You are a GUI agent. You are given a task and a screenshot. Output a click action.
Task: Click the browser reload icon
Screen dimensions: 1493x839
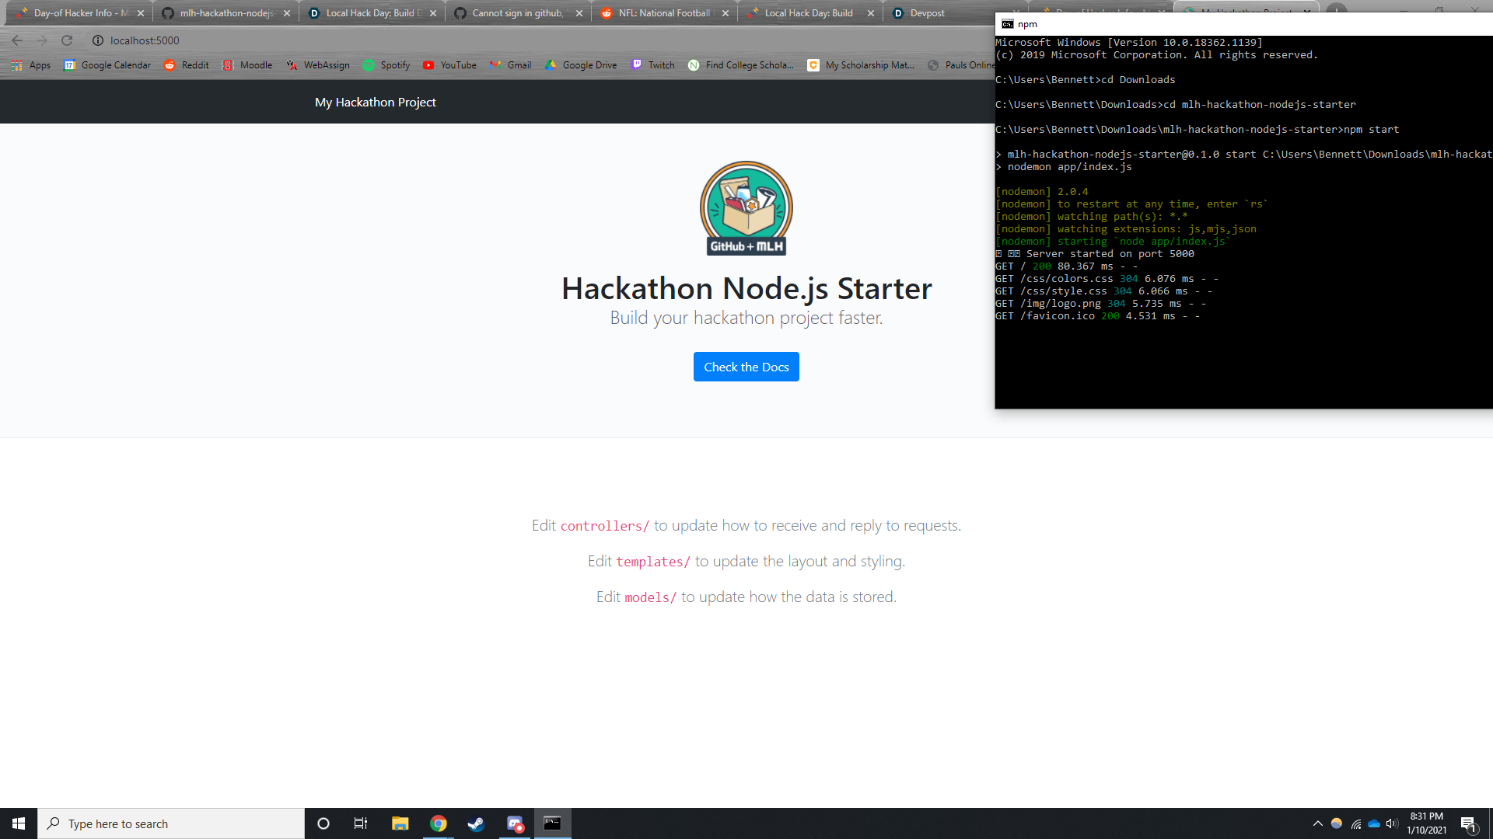(67, 40)
